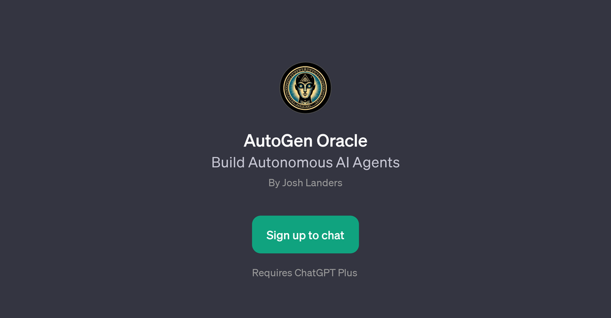
Task: Click the word chat in the green button
Action: [333, 235]
